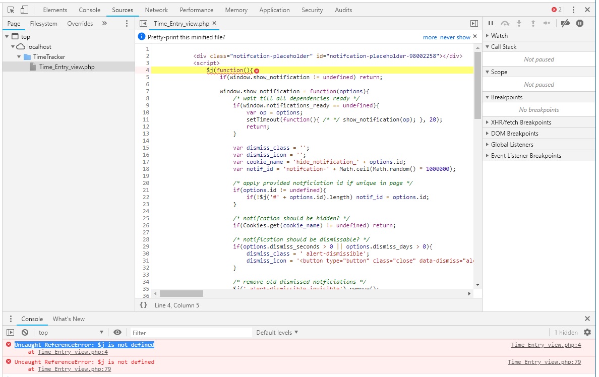Open Time_Entry_view.php:79 source link on right
This screenshot has height=377, width=599.
(x=545, y=362)
